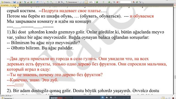Click the rightmost toolbar options icon
176x99 pixels.
(140, 2)
